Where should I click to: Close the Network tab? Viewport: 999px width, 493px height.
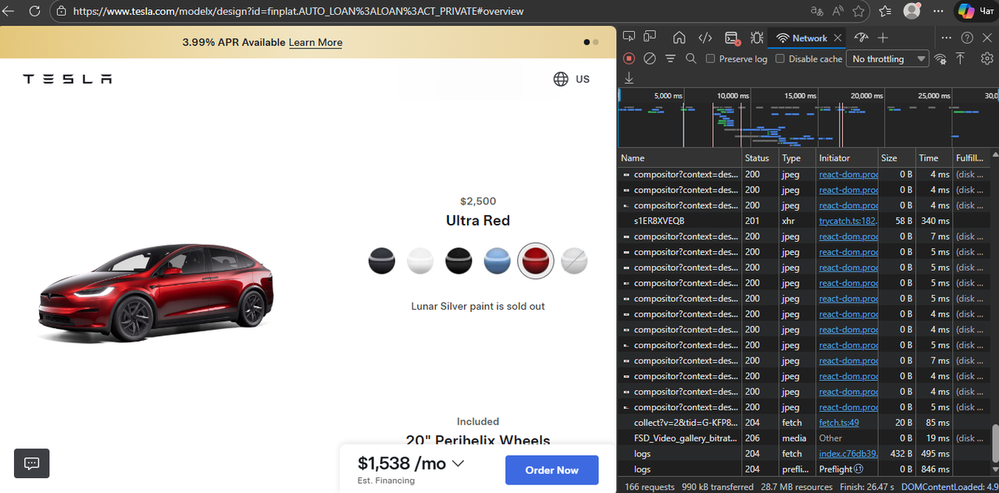837,37
